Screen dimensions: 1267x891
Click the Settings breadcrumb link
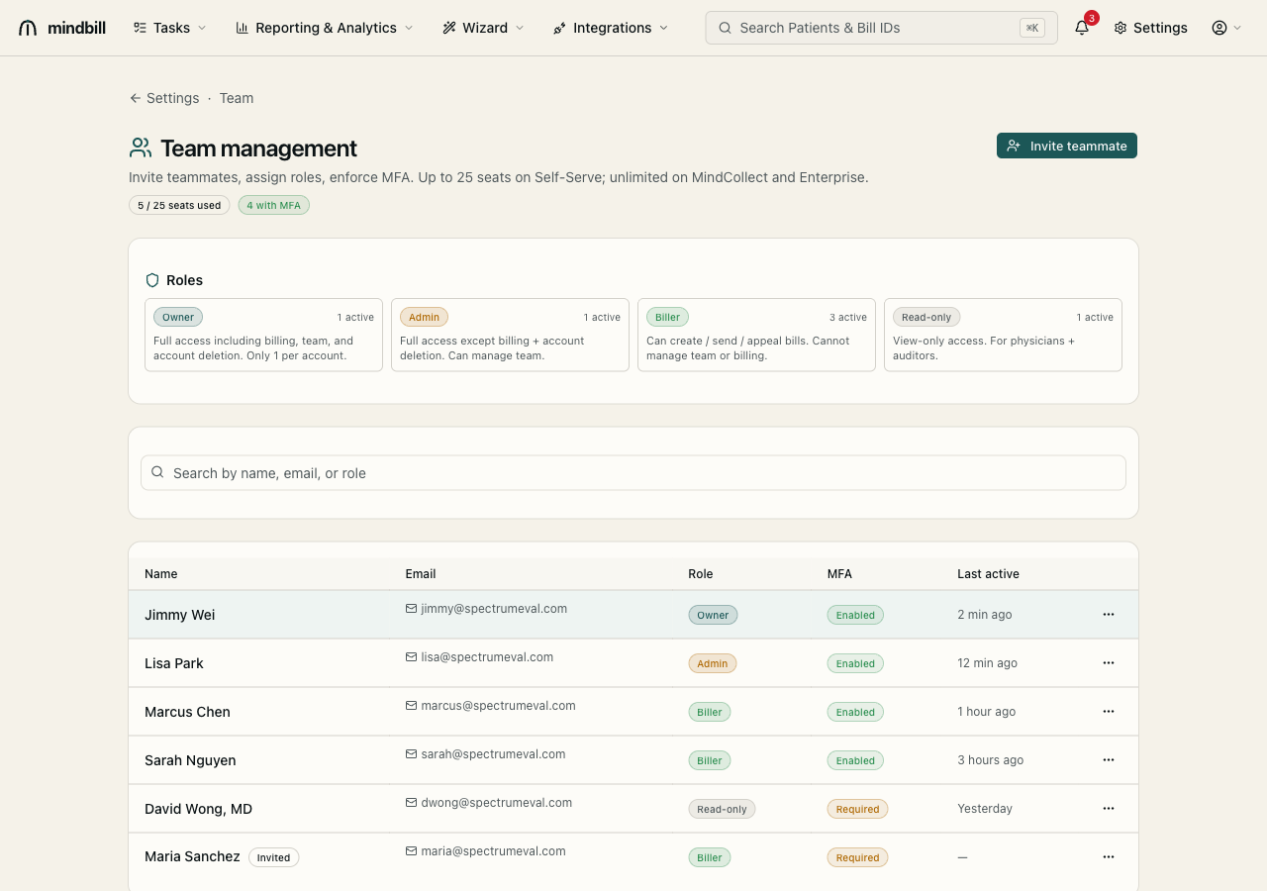[x=172, y=98]
